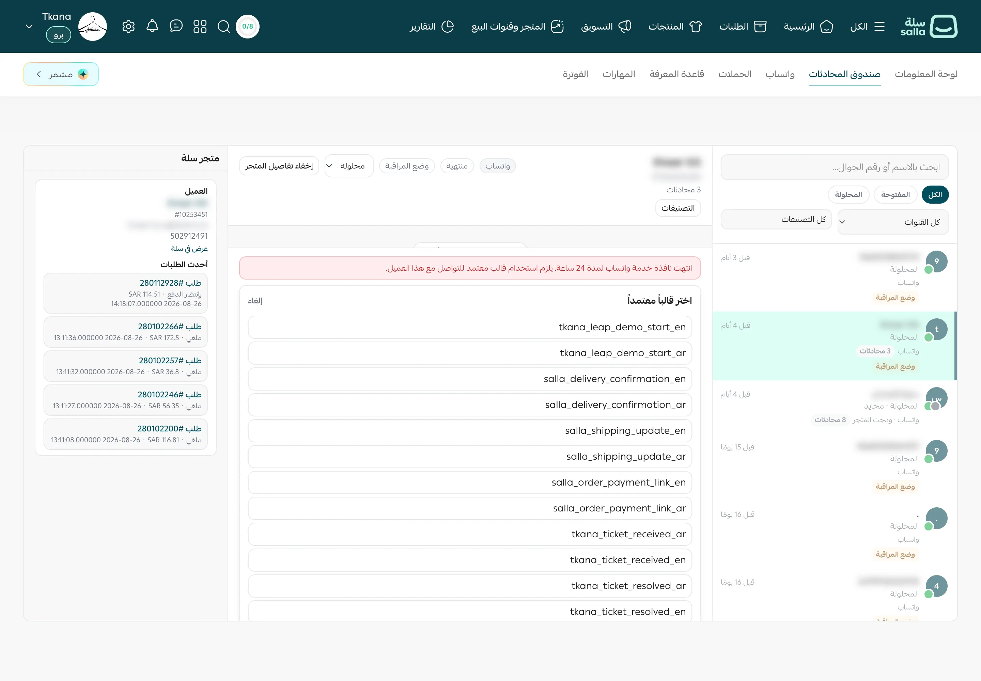Expand the Tkana account dropdown arrow
Viewport: 981px width, 681px height.
pyautogui.click(x=29, y=27)
